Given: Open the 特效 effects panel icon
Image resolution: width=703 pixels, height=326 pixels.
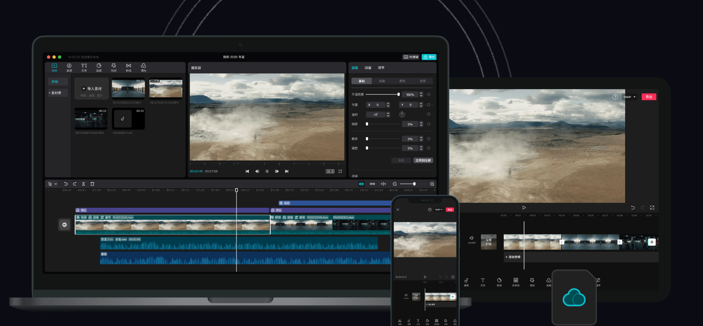Looking at the screenshot, I should coord(113,67).
